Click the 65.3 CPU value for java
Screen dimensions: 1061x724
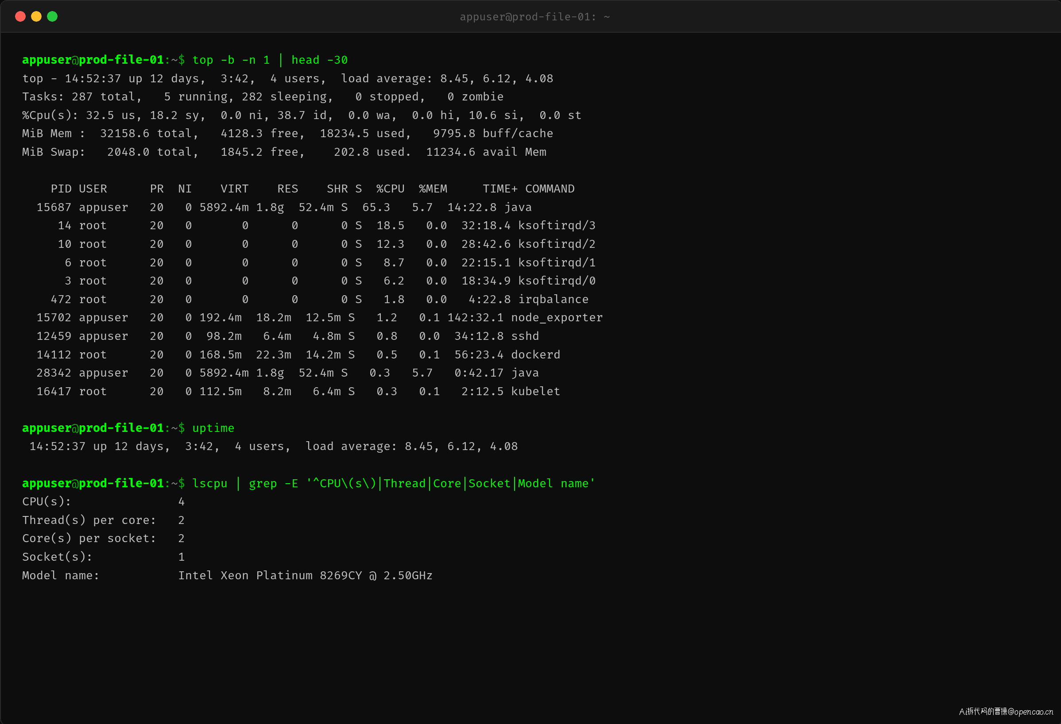pos(376,207)
